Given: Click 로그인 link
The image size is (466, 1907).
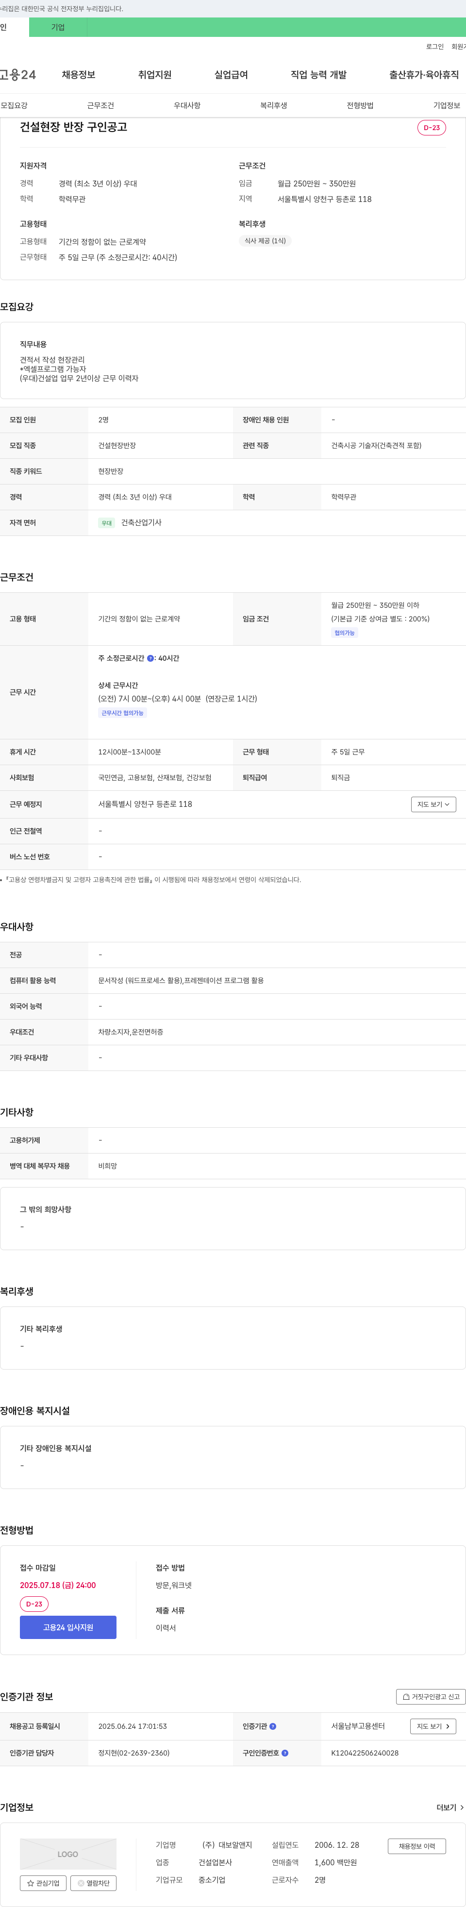Looking at the screenshot, I should (x=435, y=47).
